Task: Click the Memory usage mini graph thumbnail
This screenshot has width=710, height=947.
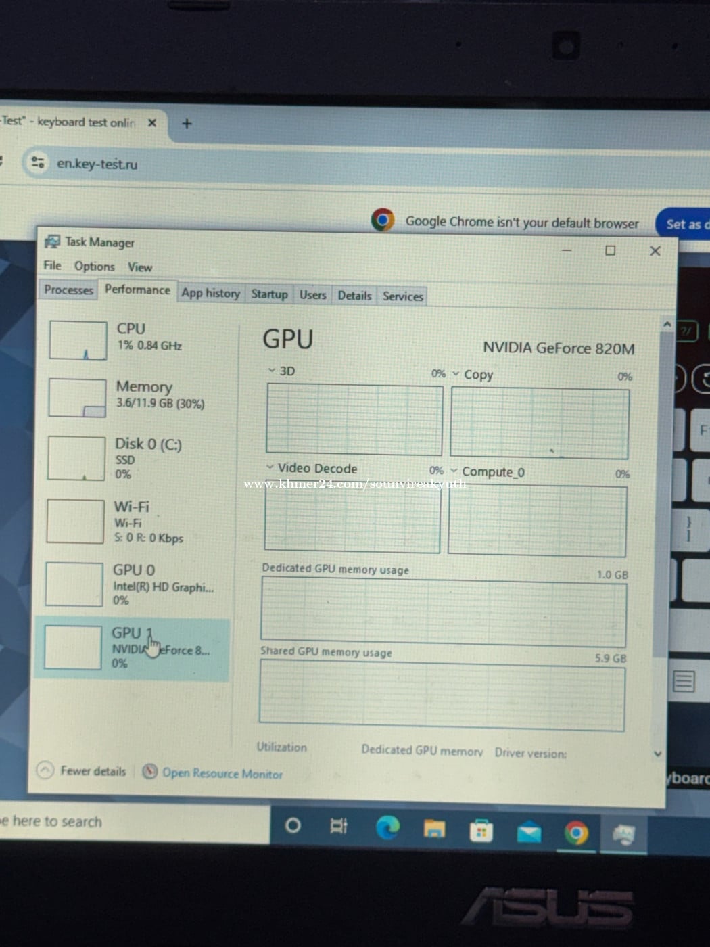Action: tap(77, 398)
